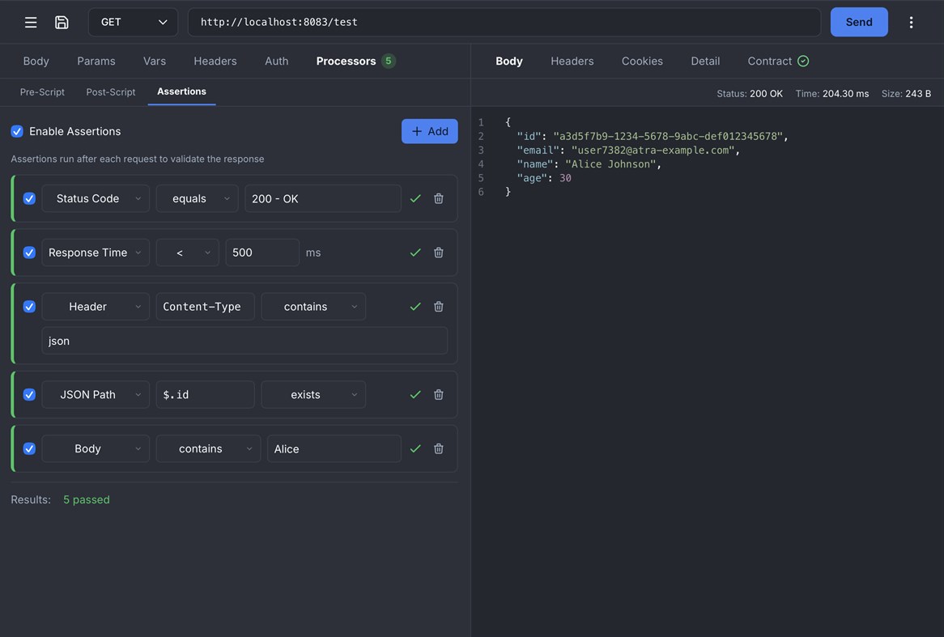
Task: Select the Assertions sub-tab
Action: (182, 91)
